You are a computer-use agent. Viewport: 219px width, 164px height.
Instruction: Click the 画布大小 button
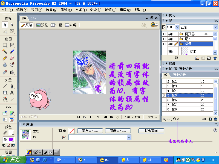coord(90,131)
